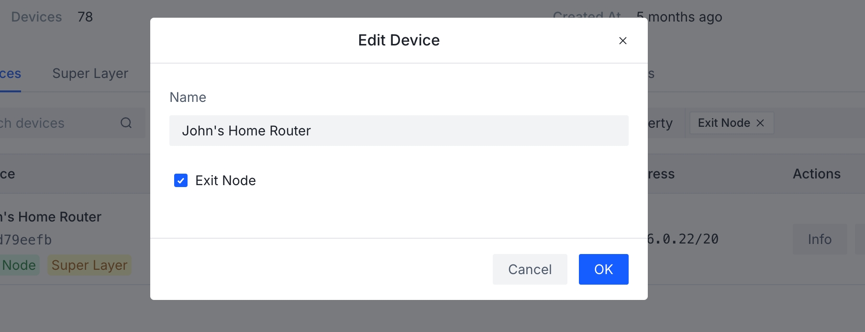The image size is (865, 332).
Task: Confirm changes with the OK button
Action: (x=603, y=269)
